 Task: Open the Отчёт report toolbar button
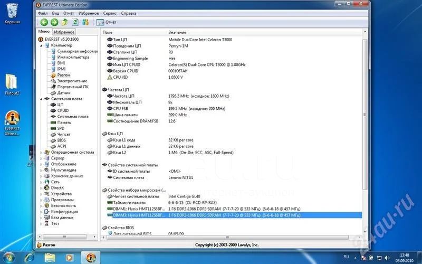click(x=106, y=22)
